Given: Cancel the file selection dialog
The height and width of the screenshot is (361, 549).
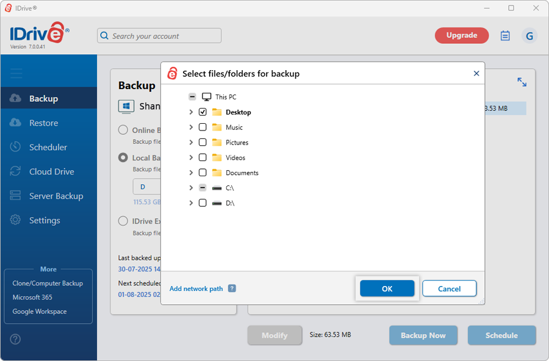Looking at the screenshot, I should tap(449, 288).
